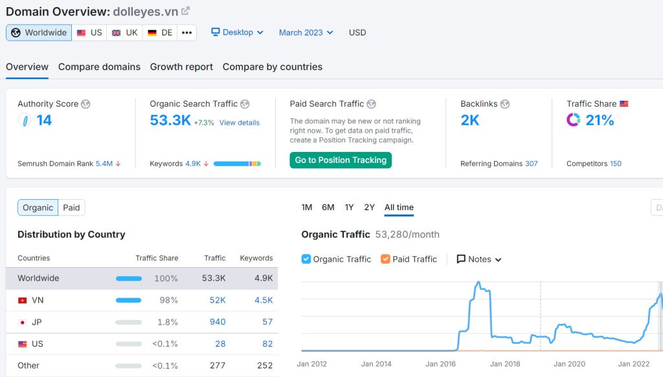Click the Authority Score gauge icon
The height and width of the screenshot is (377, 663).
pos(25,120)
